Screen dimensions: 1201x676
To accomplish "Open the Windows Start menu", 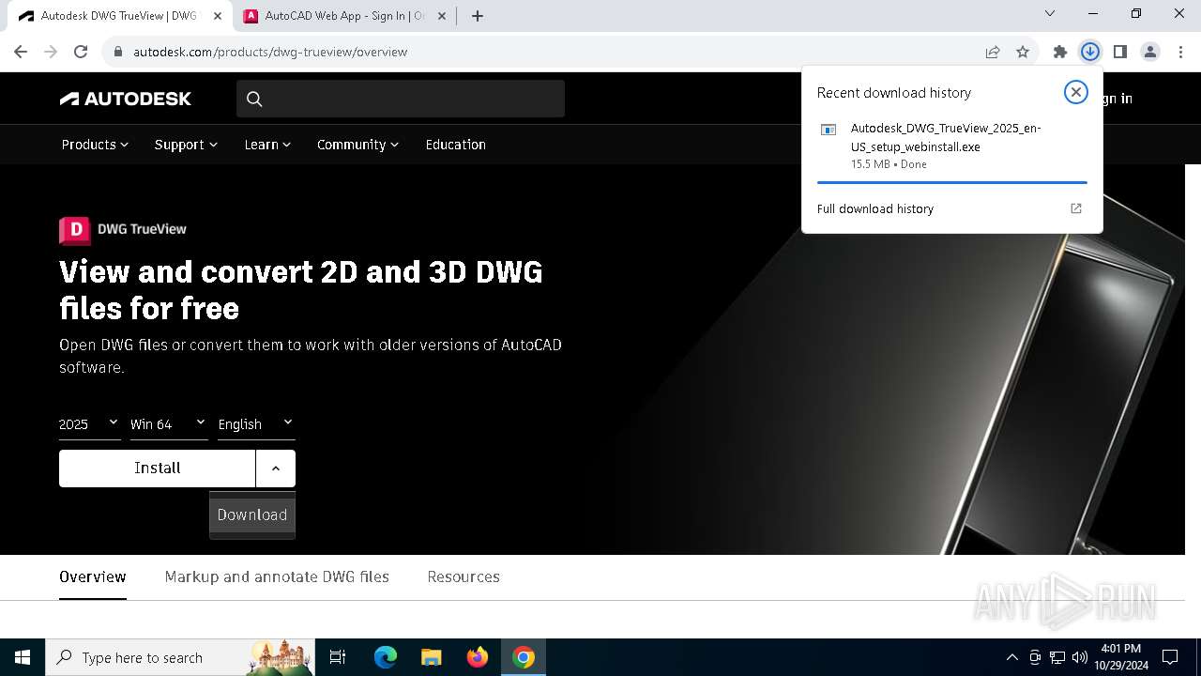I will 23,657.
